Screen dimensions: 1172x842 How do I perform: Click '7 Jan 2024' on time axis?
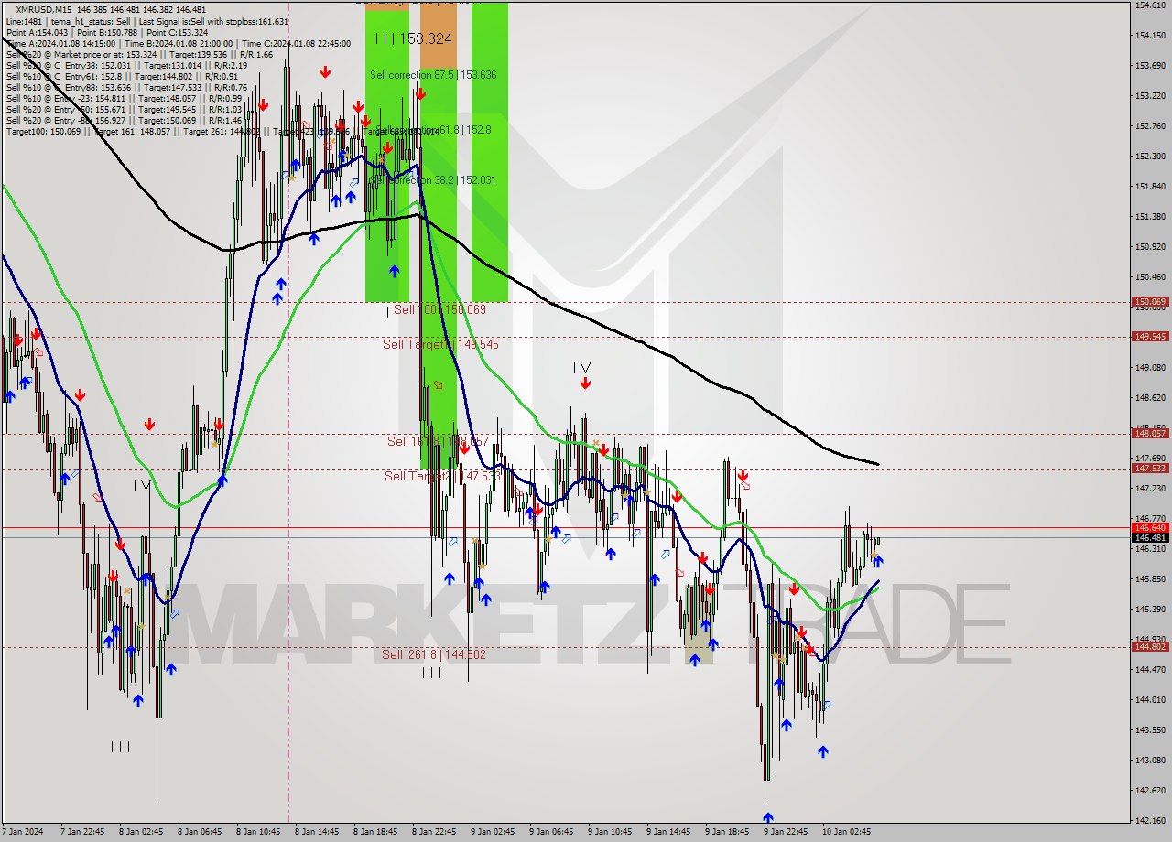(x=23, y=832)
